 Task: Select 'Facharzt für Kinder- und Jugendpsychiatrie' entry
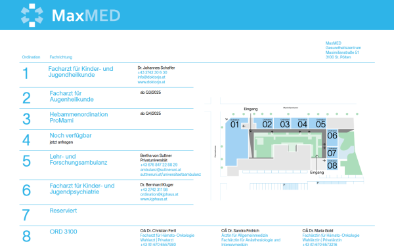[82, 189]
